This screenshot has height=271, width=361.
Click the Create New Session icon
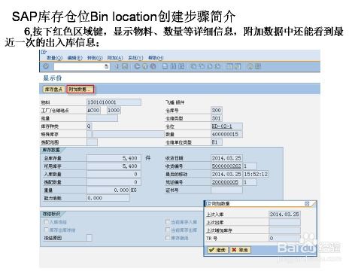(229, 66)
